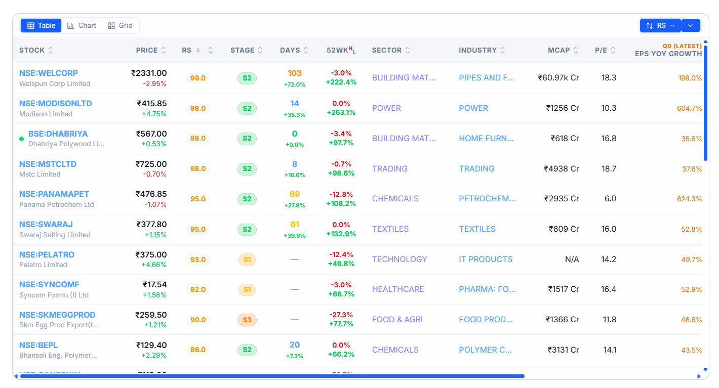719x388 pixels.
Task: Open BSE:DHABRIYA stock link
Action: (x=58, y=134)
